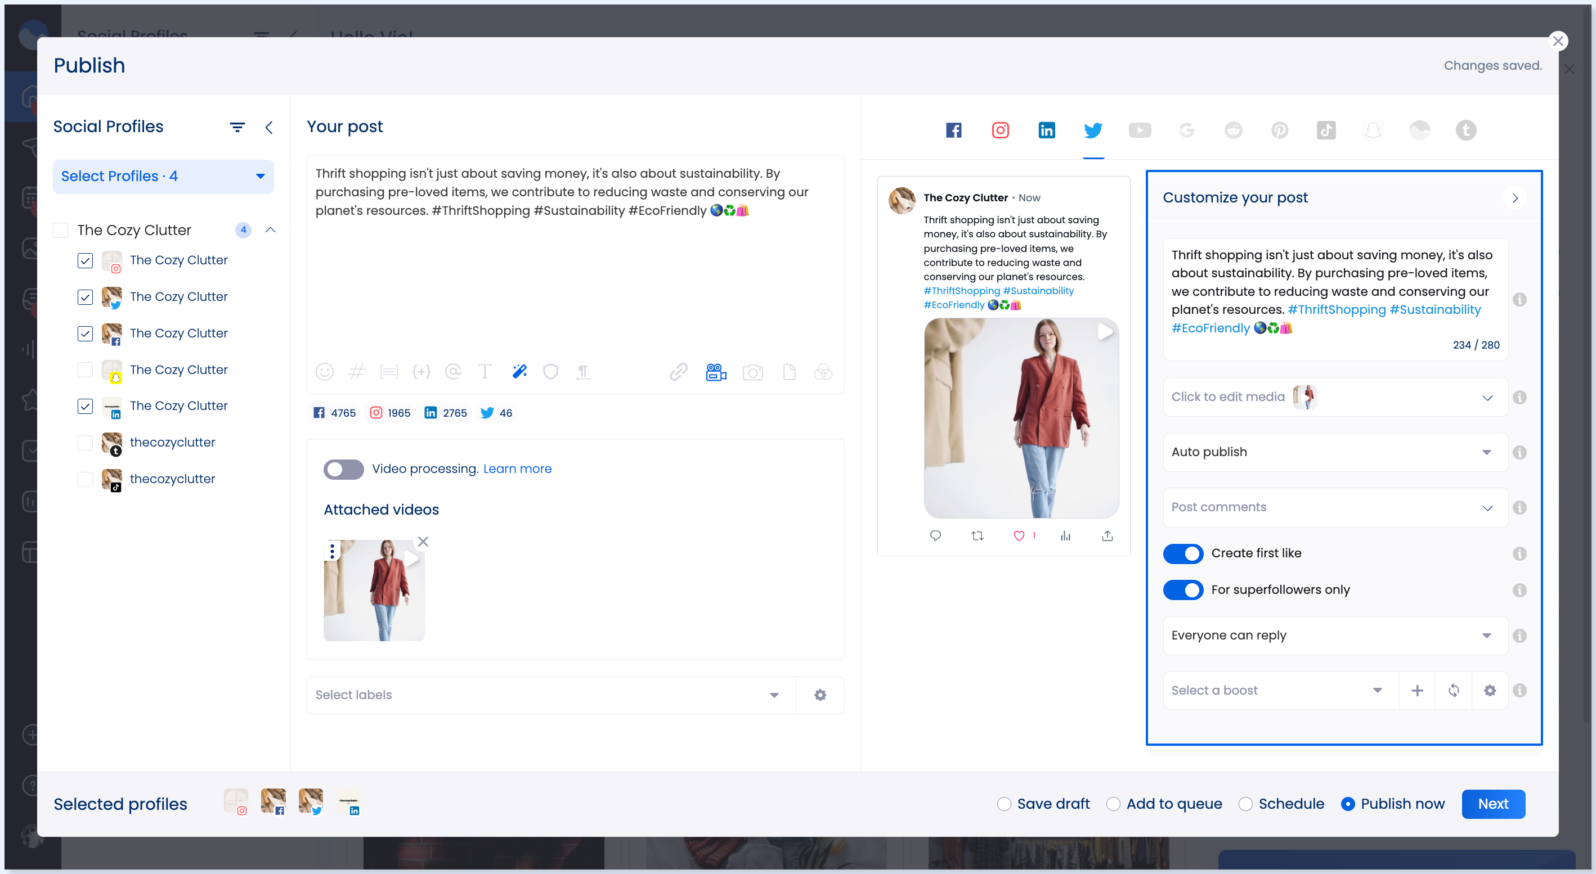
Task: Click the shield icon in editor toolbar
Action: point(551,371)
